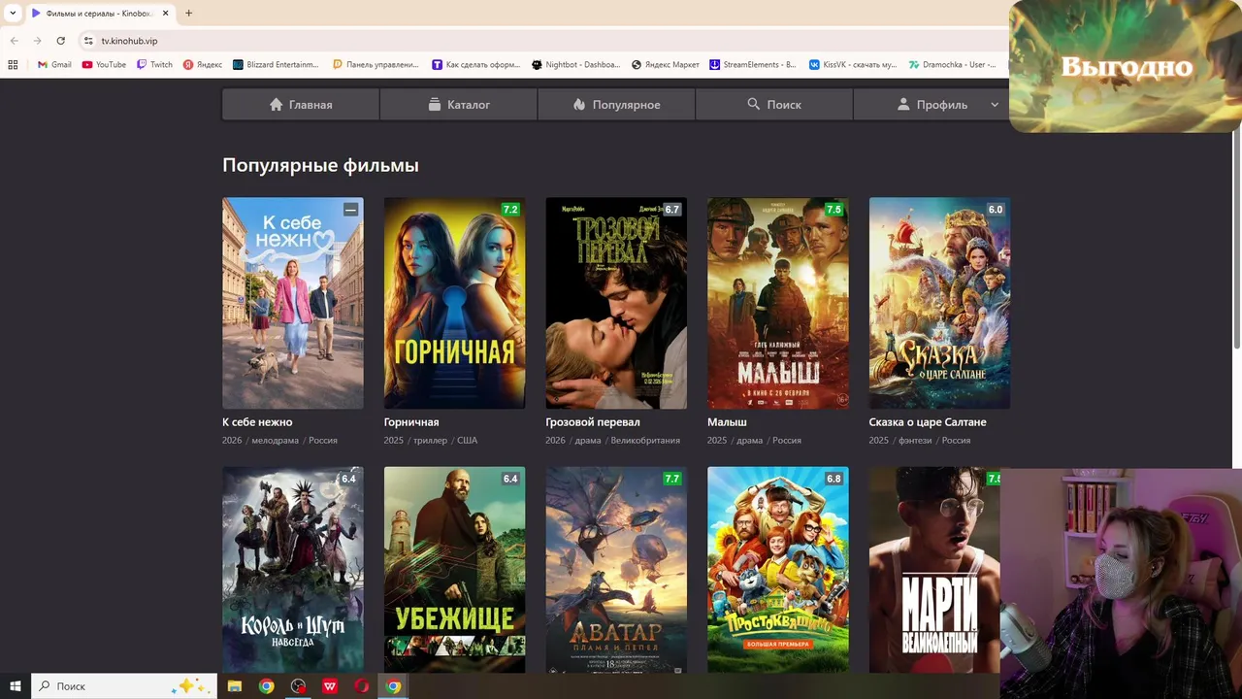Open OBS Studio from the taskbar
The height and width of the screenshot is (699, 1242).
298,686
